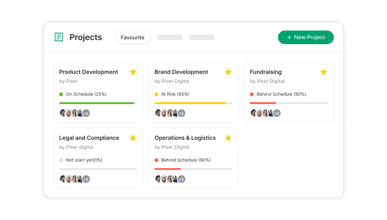Click the +2 members badge on Fundraising
This screenshot has width=387, height=220.
click(277, 113)
